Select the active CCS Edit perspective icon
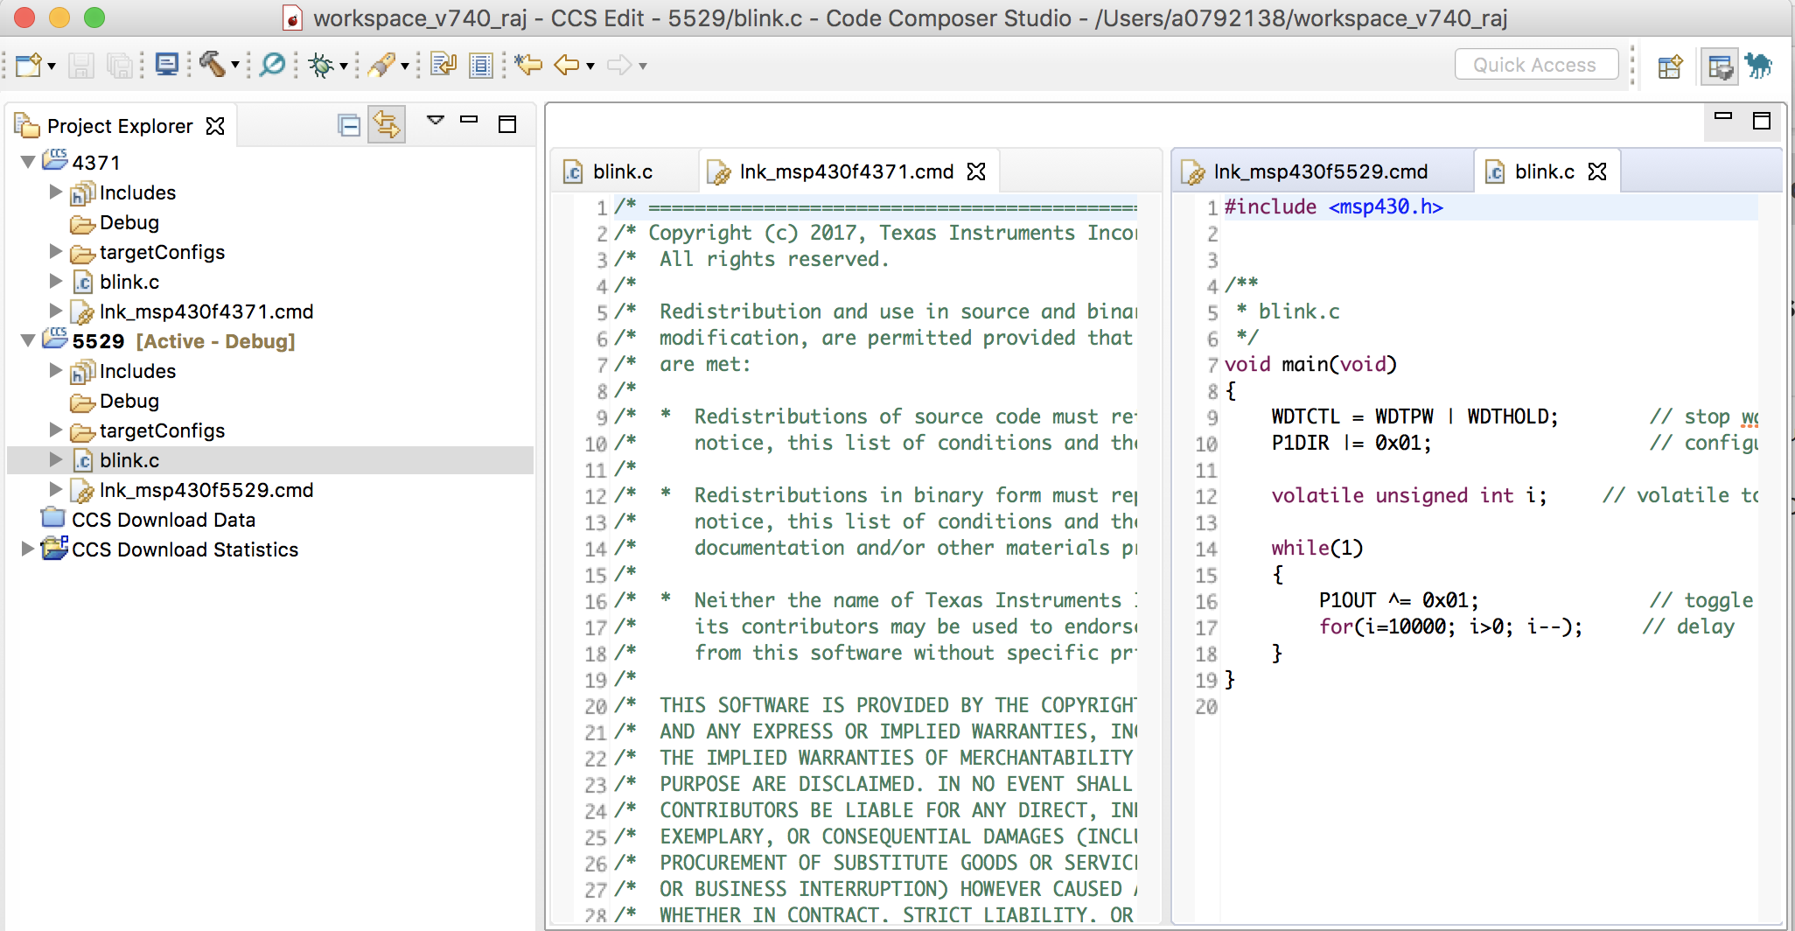 [x=1720, y=66]
